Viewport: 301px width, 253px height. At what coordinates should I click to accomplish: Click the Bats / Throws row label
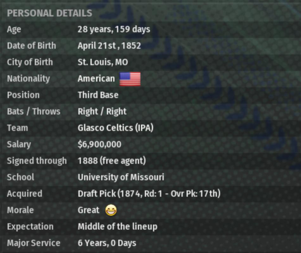pos(34,111)
